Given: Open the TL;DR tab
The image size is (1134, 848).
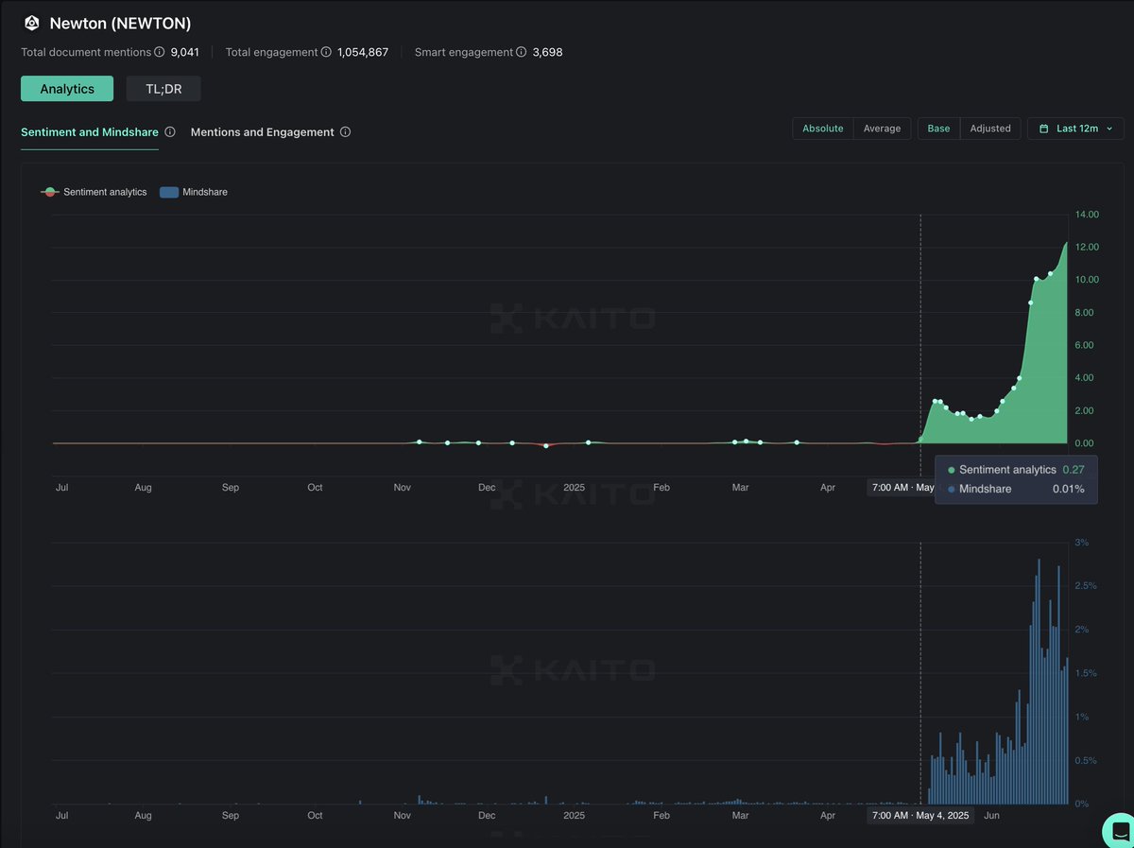Looking at the screenshot, I should click(163, 89).
